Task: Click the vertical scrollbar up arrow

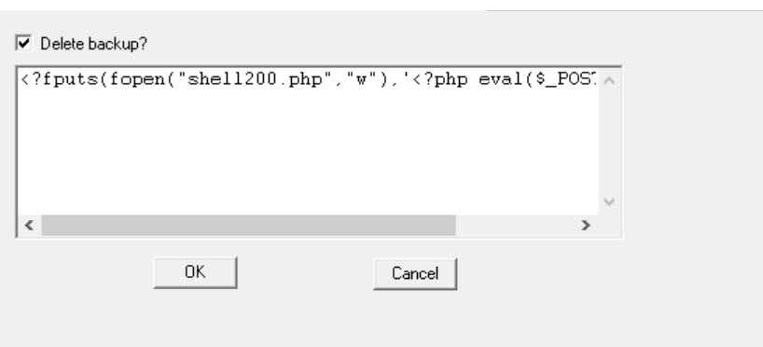Action: point(609,80)
